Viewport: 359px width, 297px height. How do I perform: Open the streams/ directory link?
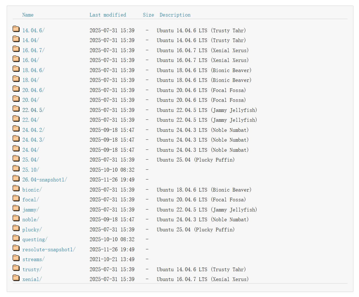click(x=33, y=259)
